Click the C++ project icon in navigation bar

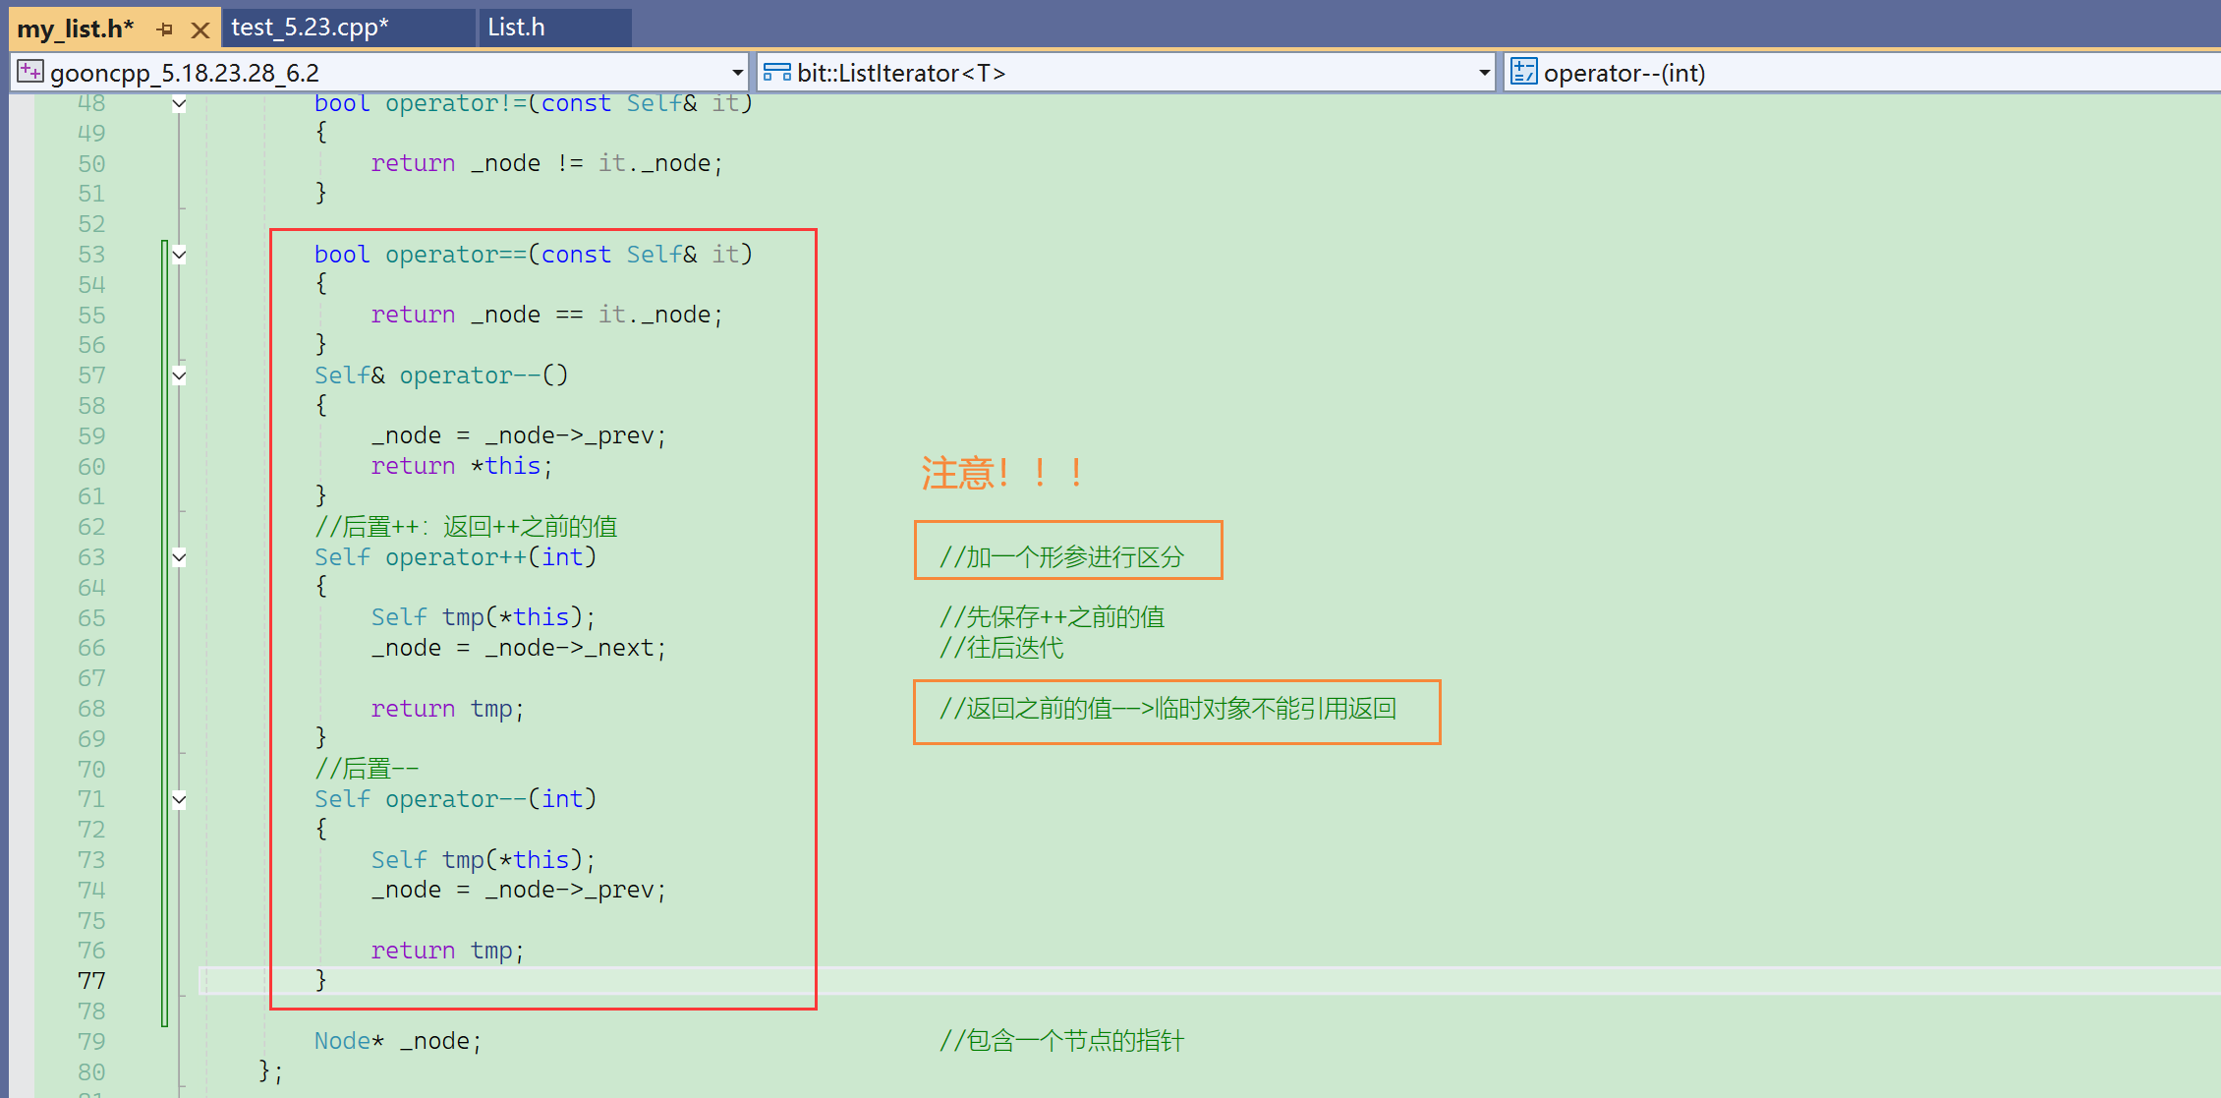(x=30, y=72)
